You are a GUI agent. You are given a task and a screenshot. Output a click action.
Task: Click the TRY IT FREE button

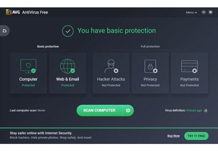(x=196, y=136)
